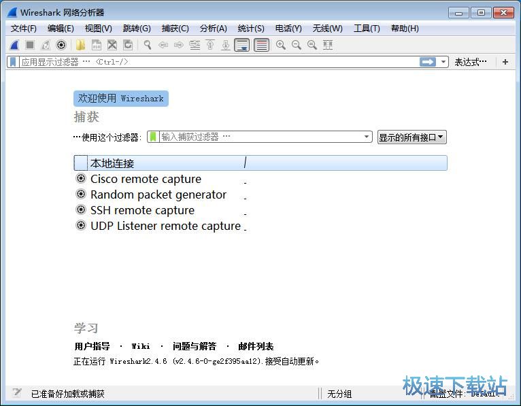521x406 pixels.
Task: Open the 文件(F) menu
Action: tap(24, 29)
